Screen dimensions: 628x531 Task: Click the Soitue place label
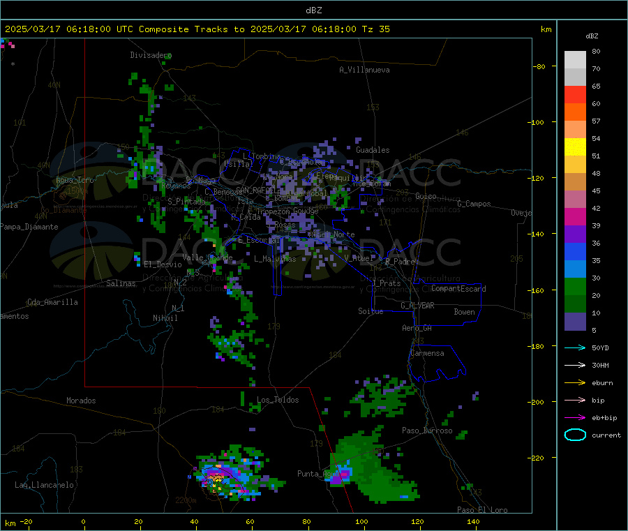tap(371, 311)
